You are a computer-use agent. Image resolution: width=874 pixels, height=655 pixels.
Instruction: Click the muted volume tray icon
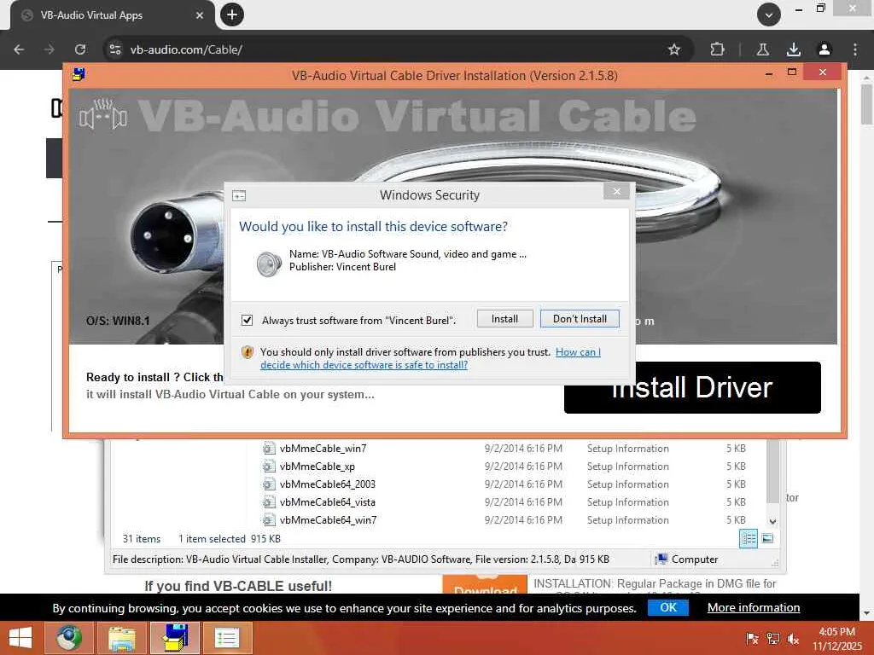[793, 639]
